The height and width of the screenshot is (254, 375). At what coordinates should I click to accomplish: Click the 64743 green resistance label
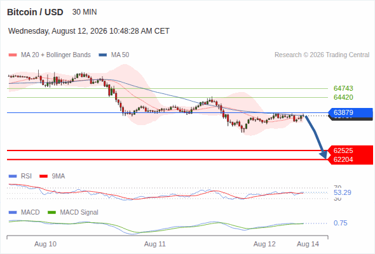[x=343, y=88]
